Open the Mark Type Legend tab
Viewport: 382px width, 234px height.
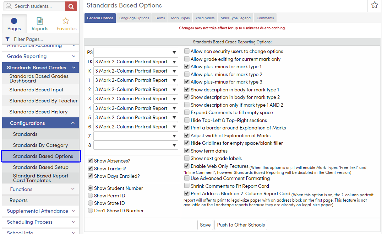click(235, 17)
